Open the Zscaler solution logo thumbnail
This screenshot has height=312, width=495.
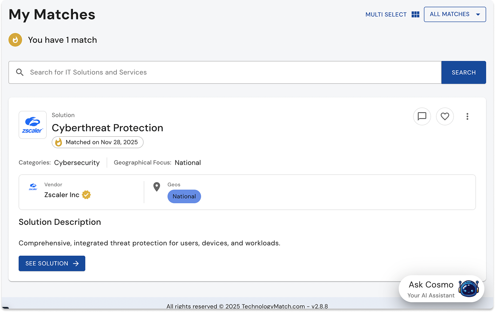33,125
